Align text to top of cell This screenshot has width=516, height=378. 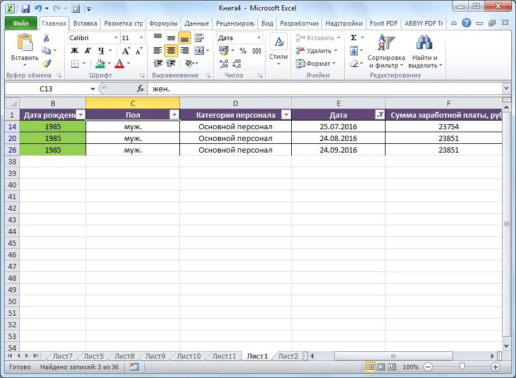click(x=158, y=38)
